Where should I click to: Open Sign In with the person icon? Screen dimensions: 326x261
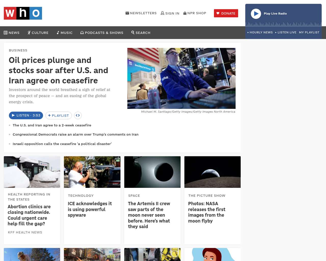click(x=162, y=13)
